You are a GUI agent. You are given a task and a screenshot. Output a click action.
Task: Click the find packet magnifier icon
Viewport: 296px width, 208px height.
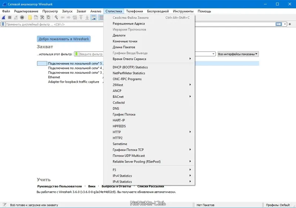[x=56, y=17]
